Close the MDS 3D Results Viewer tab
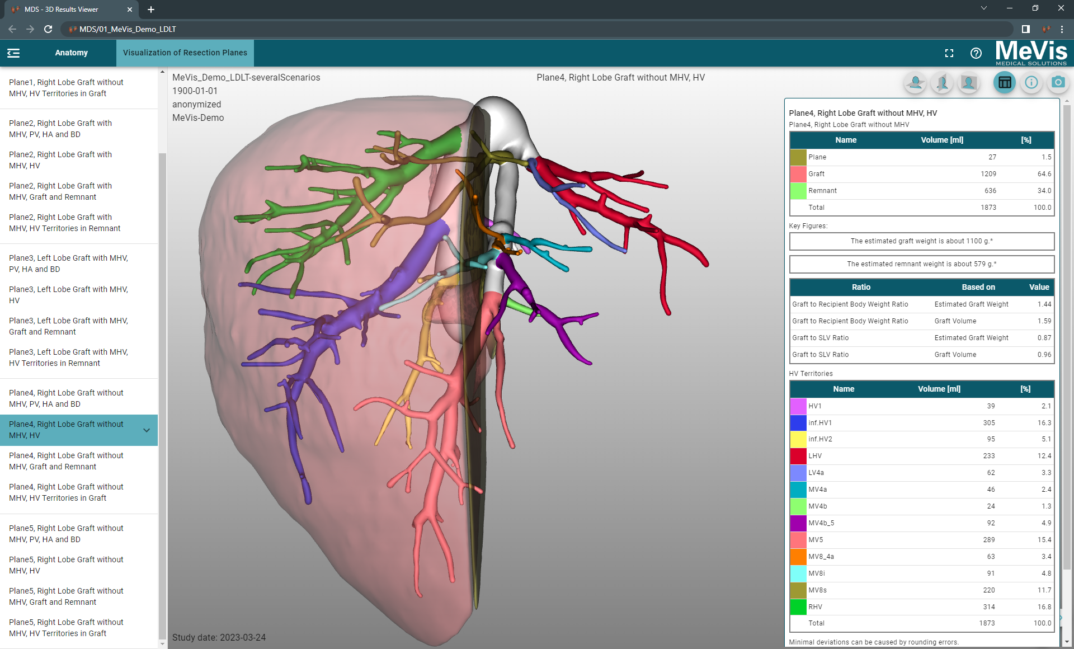The width and height of the screenshot is (1074, 649). [x=130, y=10]
